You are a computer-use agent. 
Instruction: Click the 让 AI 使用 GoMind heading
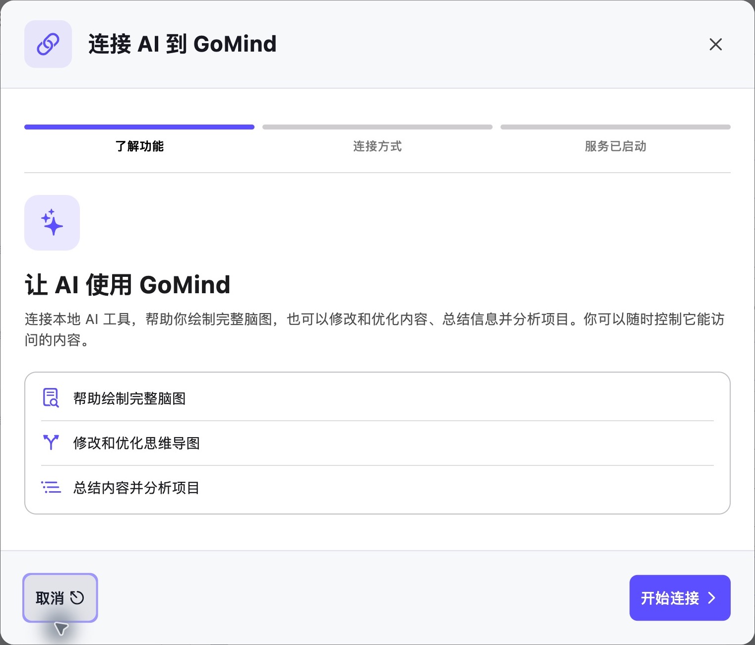[127, 285]
